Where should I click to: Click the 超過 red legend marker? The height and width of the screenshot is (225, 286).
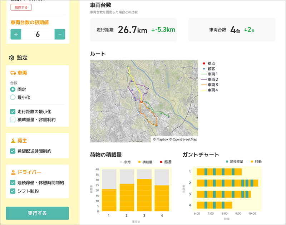[x=161, y=162]
